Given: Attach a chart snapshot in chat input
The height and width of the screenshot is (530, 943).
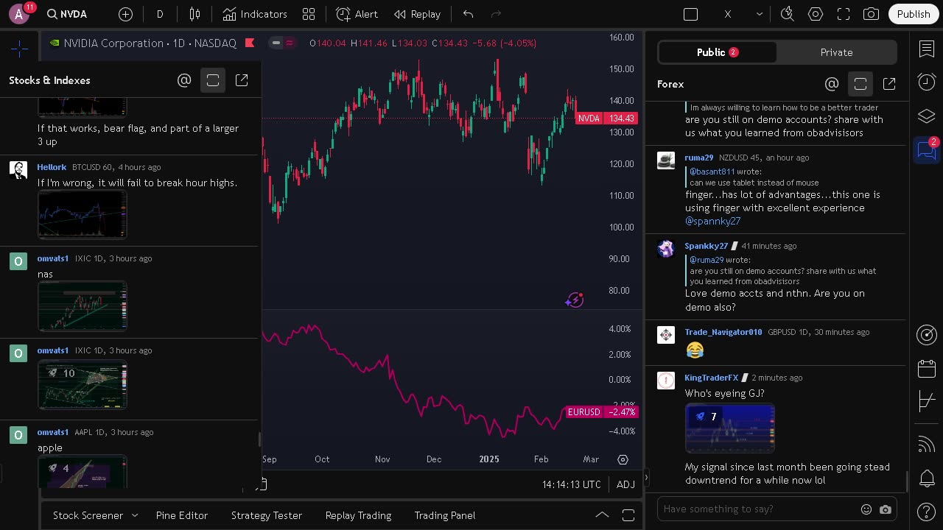Looking at the screenshot, I should [886, 509].
